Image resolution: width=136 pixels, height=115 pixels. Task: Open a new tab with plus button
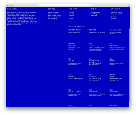129,6
